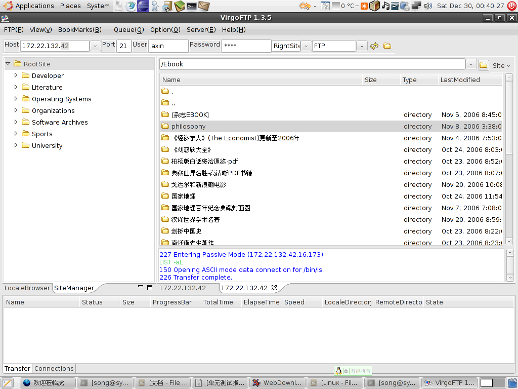This screenshot has width=518, height=389.
Task: Click the network monitors tray icon
Action: pos(416,6)
